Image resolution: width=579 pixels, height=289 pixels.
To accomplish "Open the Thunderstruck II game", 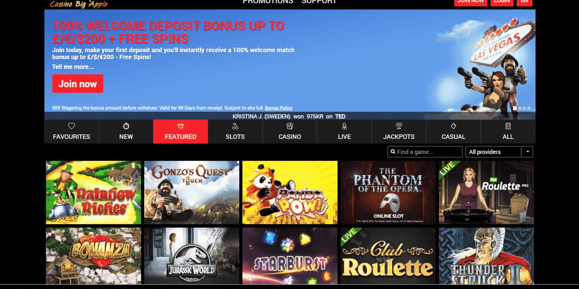I will pyautogui.click(x=486, y=256).
